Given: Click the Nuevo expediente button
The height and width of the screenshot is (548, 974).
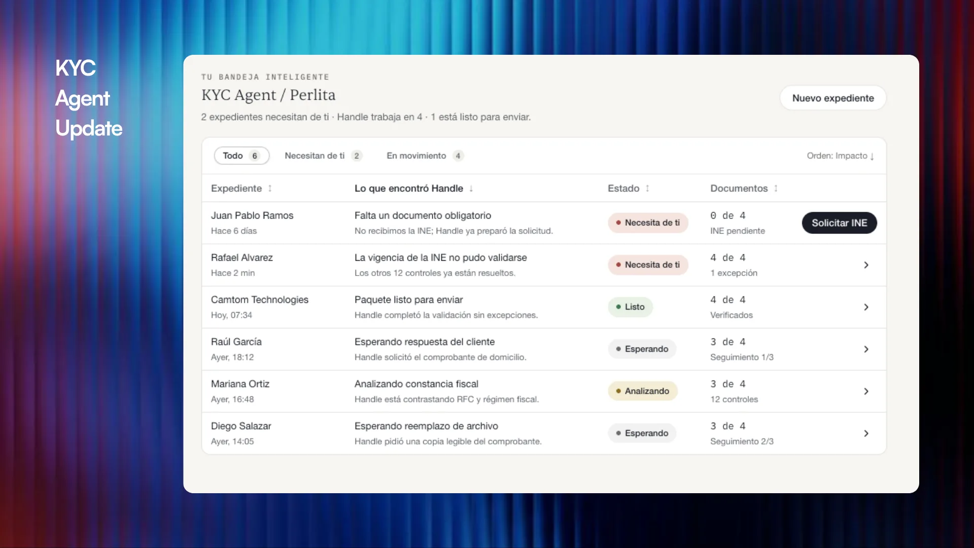Looking at the screenshot, I should tap(833, 98).
